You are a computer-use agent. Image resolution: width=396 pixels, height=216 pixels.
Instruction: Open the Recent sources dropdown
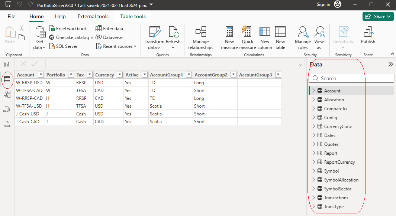pyautogui.click(x=116, y=46)
